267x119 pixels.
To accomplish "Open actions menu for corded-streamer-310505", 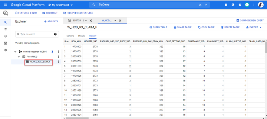I will (58, 52).
